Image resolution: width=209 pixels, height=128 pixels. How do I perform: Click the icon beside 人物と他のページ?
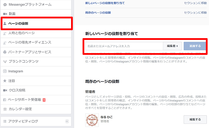(5, 33)
